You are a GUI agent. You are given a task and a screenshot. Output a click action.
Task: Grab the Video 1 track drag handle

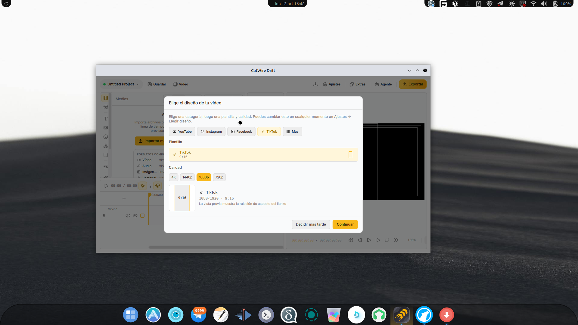pyautogui.click(x=104, y=215)
